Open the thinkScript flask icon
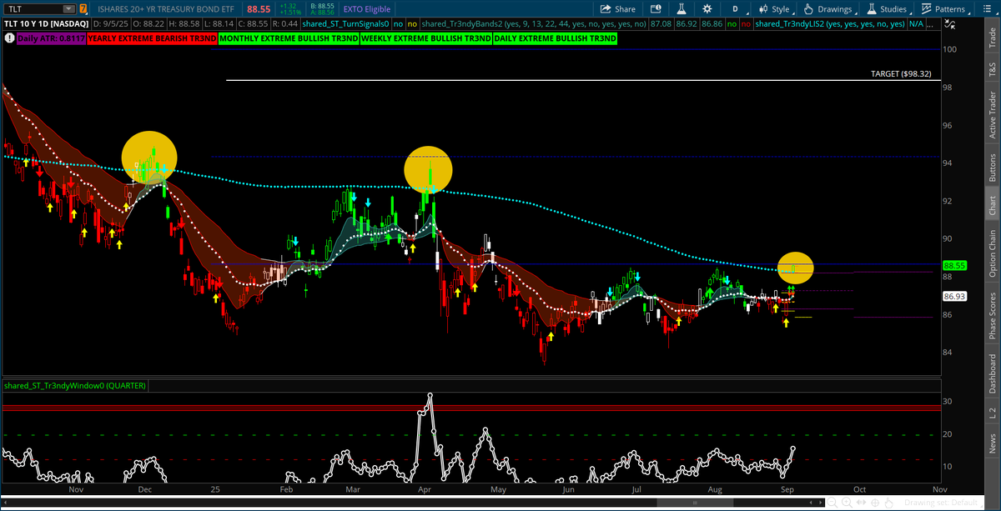 (x=682, y=9)
